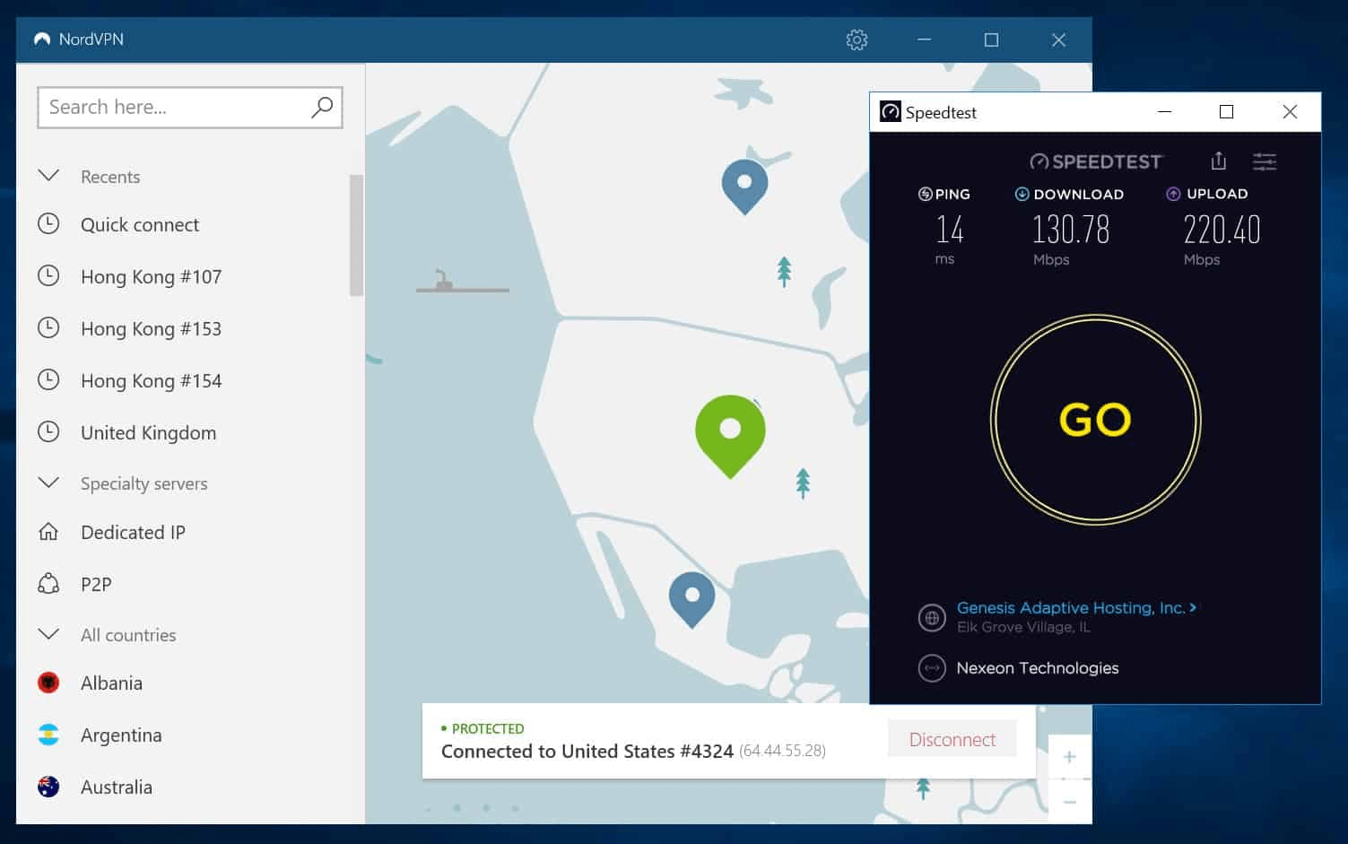Image resolution: width=1348 pixels, height=844 pixels.
Task: Open the Speedtest result share icon
Action: pos(1218,161)
